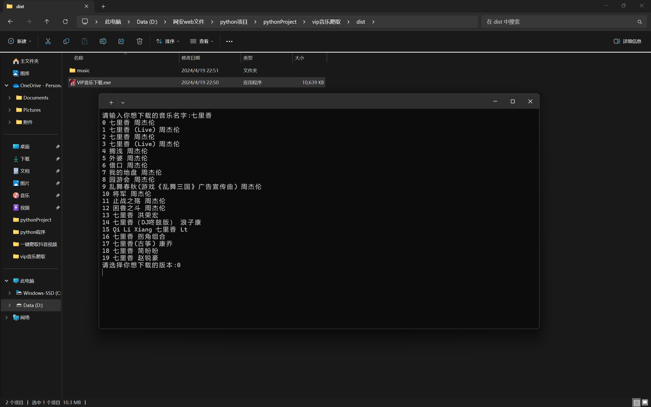Select the music folder

click(197, 70)
